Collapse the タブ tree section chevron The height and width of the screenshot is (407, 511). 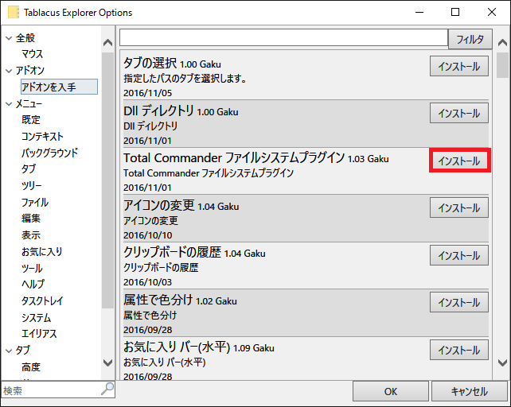click(x=9, y=351)
